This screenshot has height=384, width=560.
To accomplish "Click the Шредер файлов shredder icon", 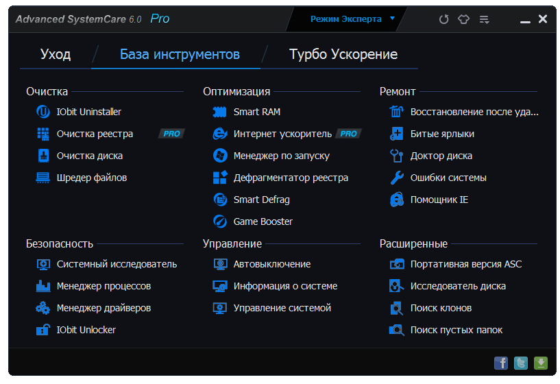I will (x=43, y=178).
